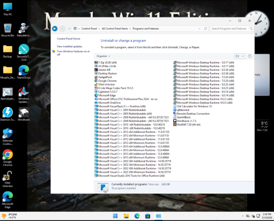The height and width of the screenshot is (221, 274).
Task: Select the AC3Filter 2.6.0b entry
Action: point(105,66)
